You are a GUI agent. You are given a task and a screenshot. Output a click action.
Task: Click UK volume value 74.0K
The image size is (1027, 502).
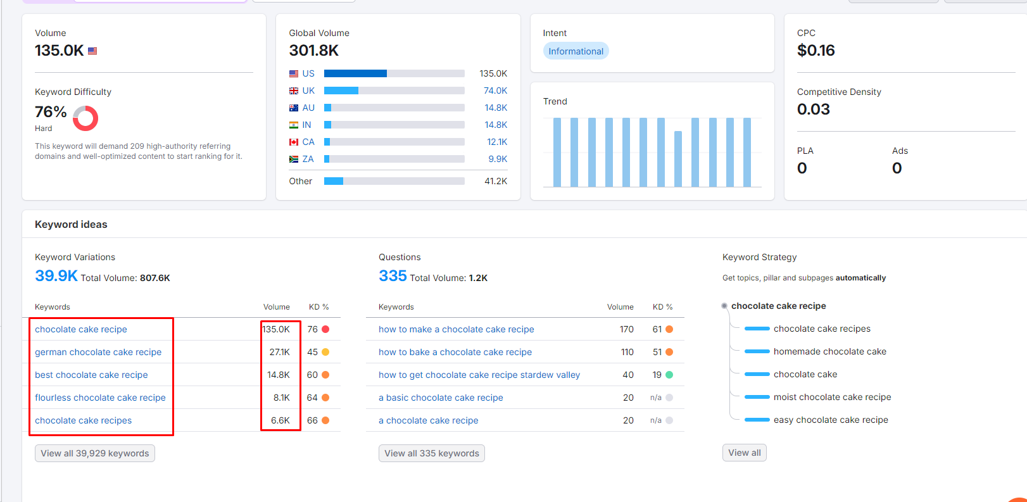point(495,91)
